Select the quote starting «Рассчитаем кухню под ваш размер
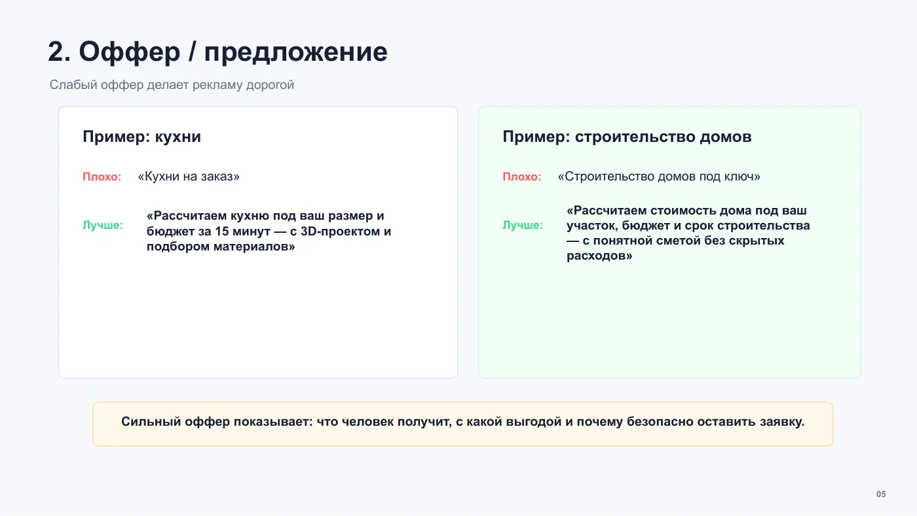917x516 pixels. coord(269,232)
